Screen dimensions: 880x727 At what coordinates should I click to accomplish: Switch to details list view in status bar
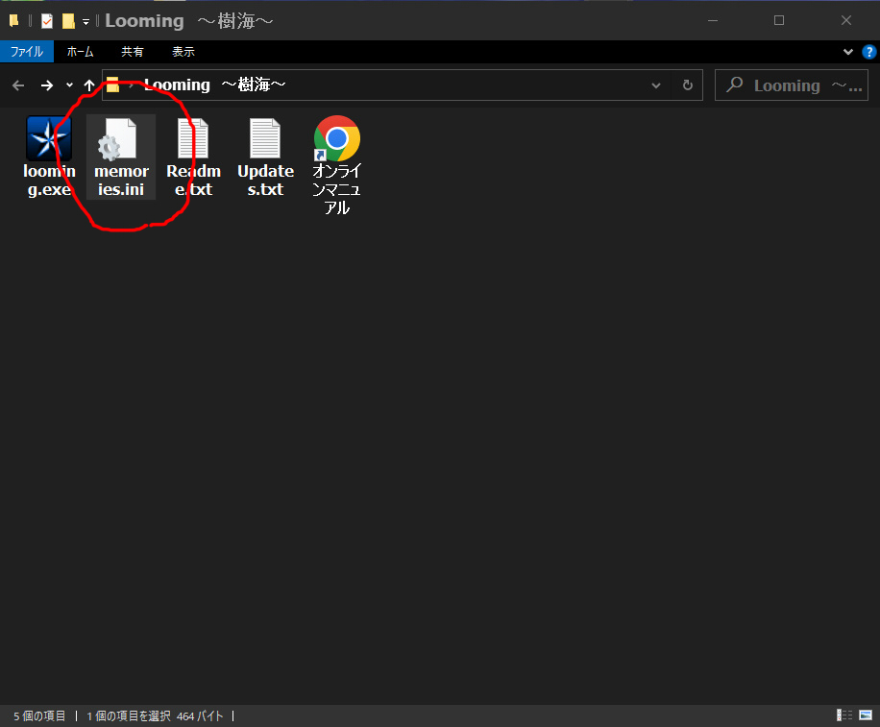click(x=844, y=715)
